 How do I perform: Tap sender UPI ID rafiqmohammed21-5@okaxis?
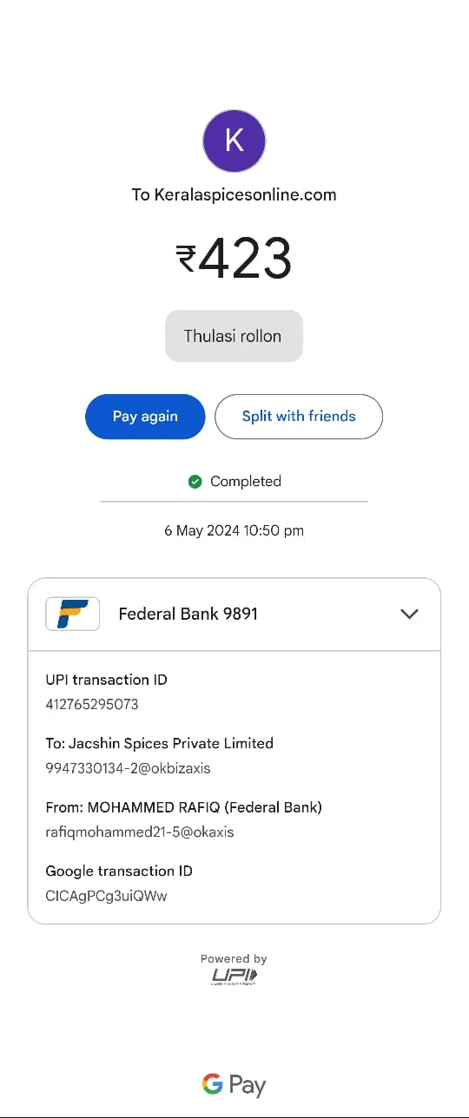click(x=140, y=832)
